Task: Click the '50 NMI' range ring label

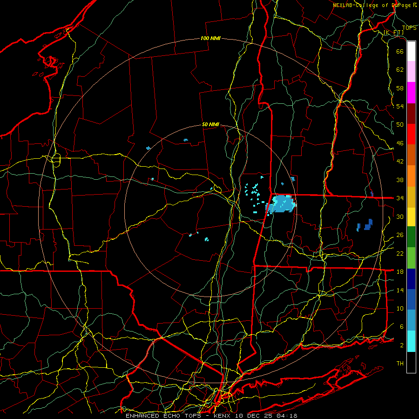Action: [210, 124]
